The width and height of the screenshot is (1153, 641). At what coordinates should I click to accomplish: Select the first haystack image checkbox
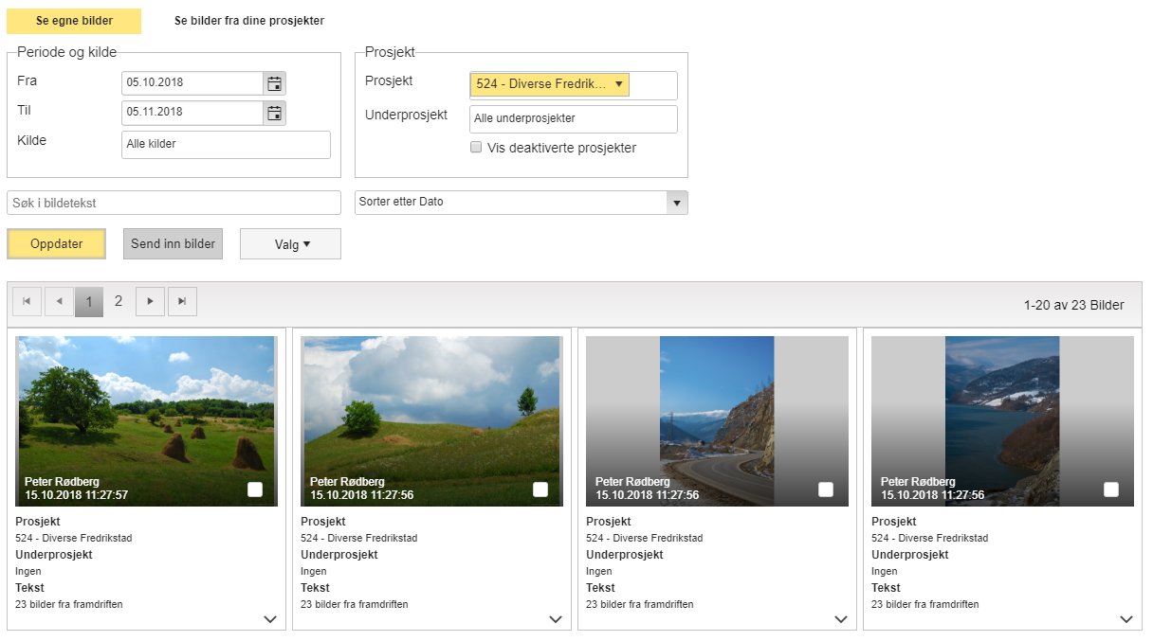pos(255,490)
